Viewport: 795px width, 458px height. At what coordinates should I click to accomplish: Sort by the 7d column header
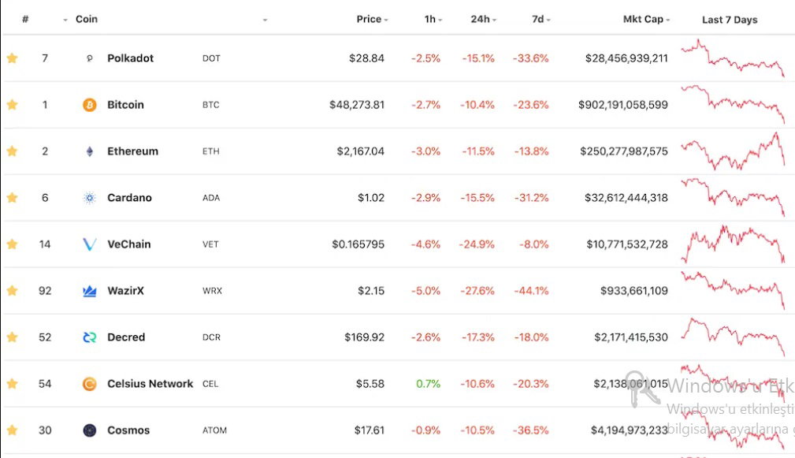(541, 19)
